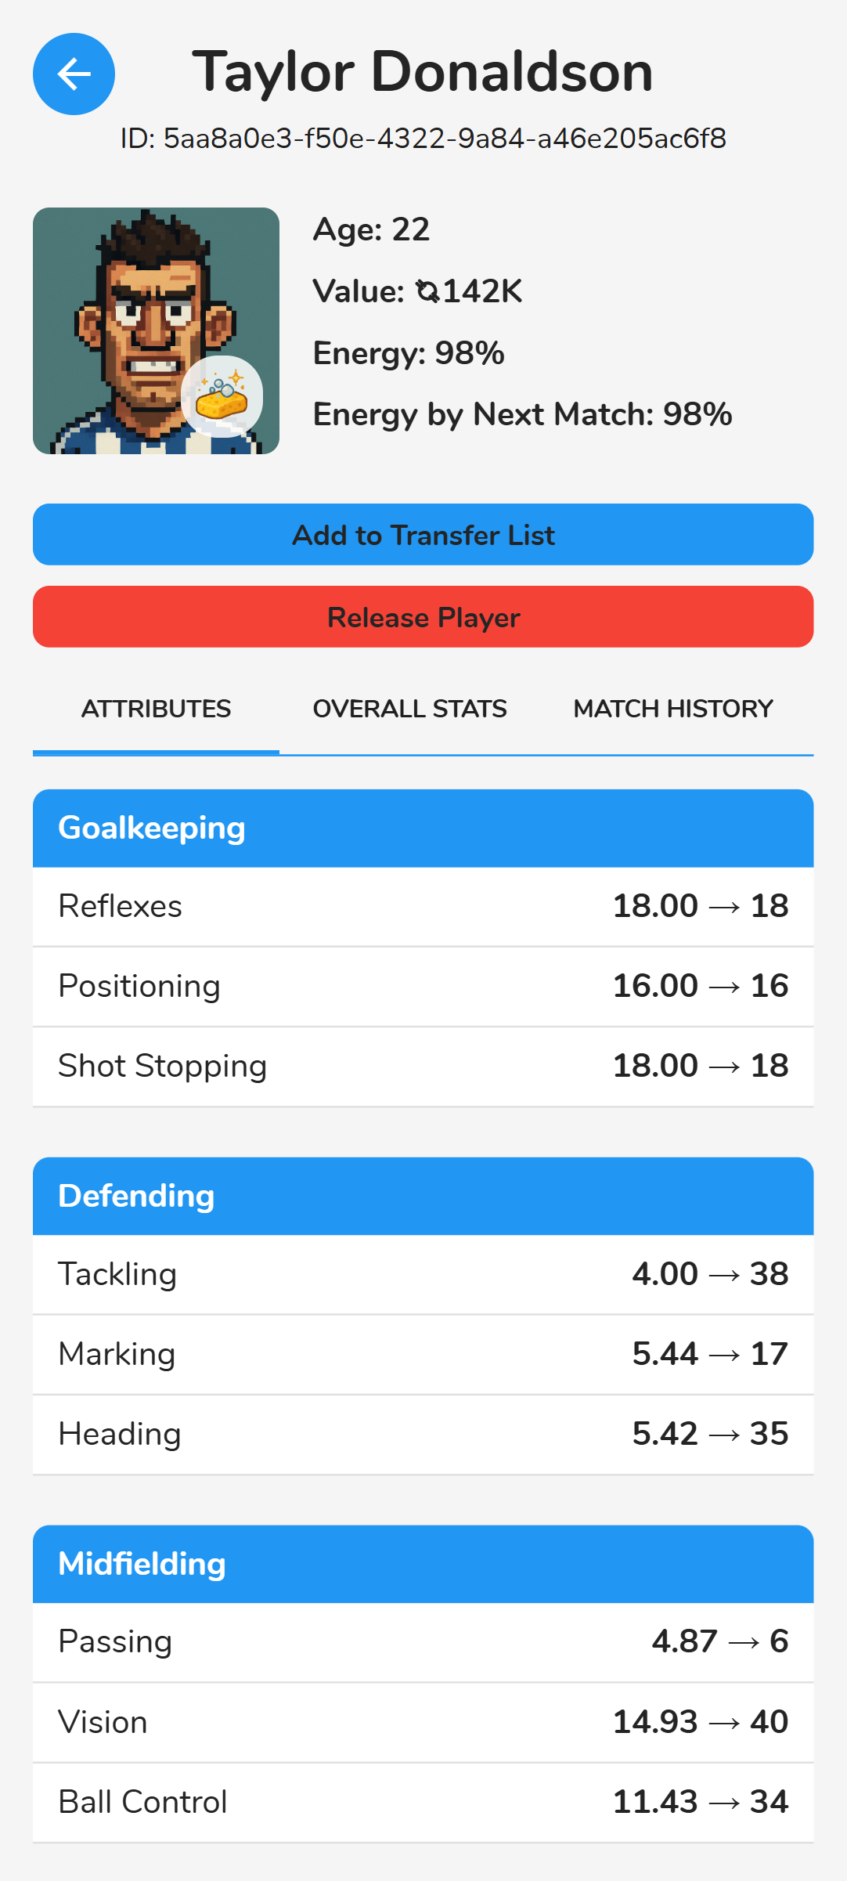The height and width of the screenshot is (1881, 847).
Task: Select the player ID text
Action: point(423,139)
